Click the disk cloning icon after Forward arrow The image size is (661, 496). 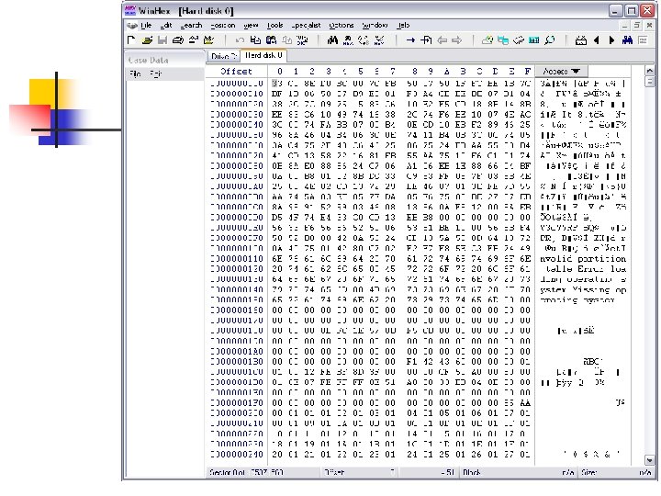(487, 40)
